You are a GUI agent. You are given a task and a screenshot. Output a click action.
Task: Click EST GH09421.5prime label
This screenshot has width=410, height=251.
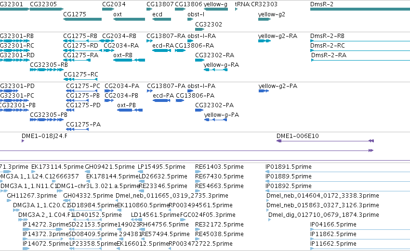[x=110, y=167]
